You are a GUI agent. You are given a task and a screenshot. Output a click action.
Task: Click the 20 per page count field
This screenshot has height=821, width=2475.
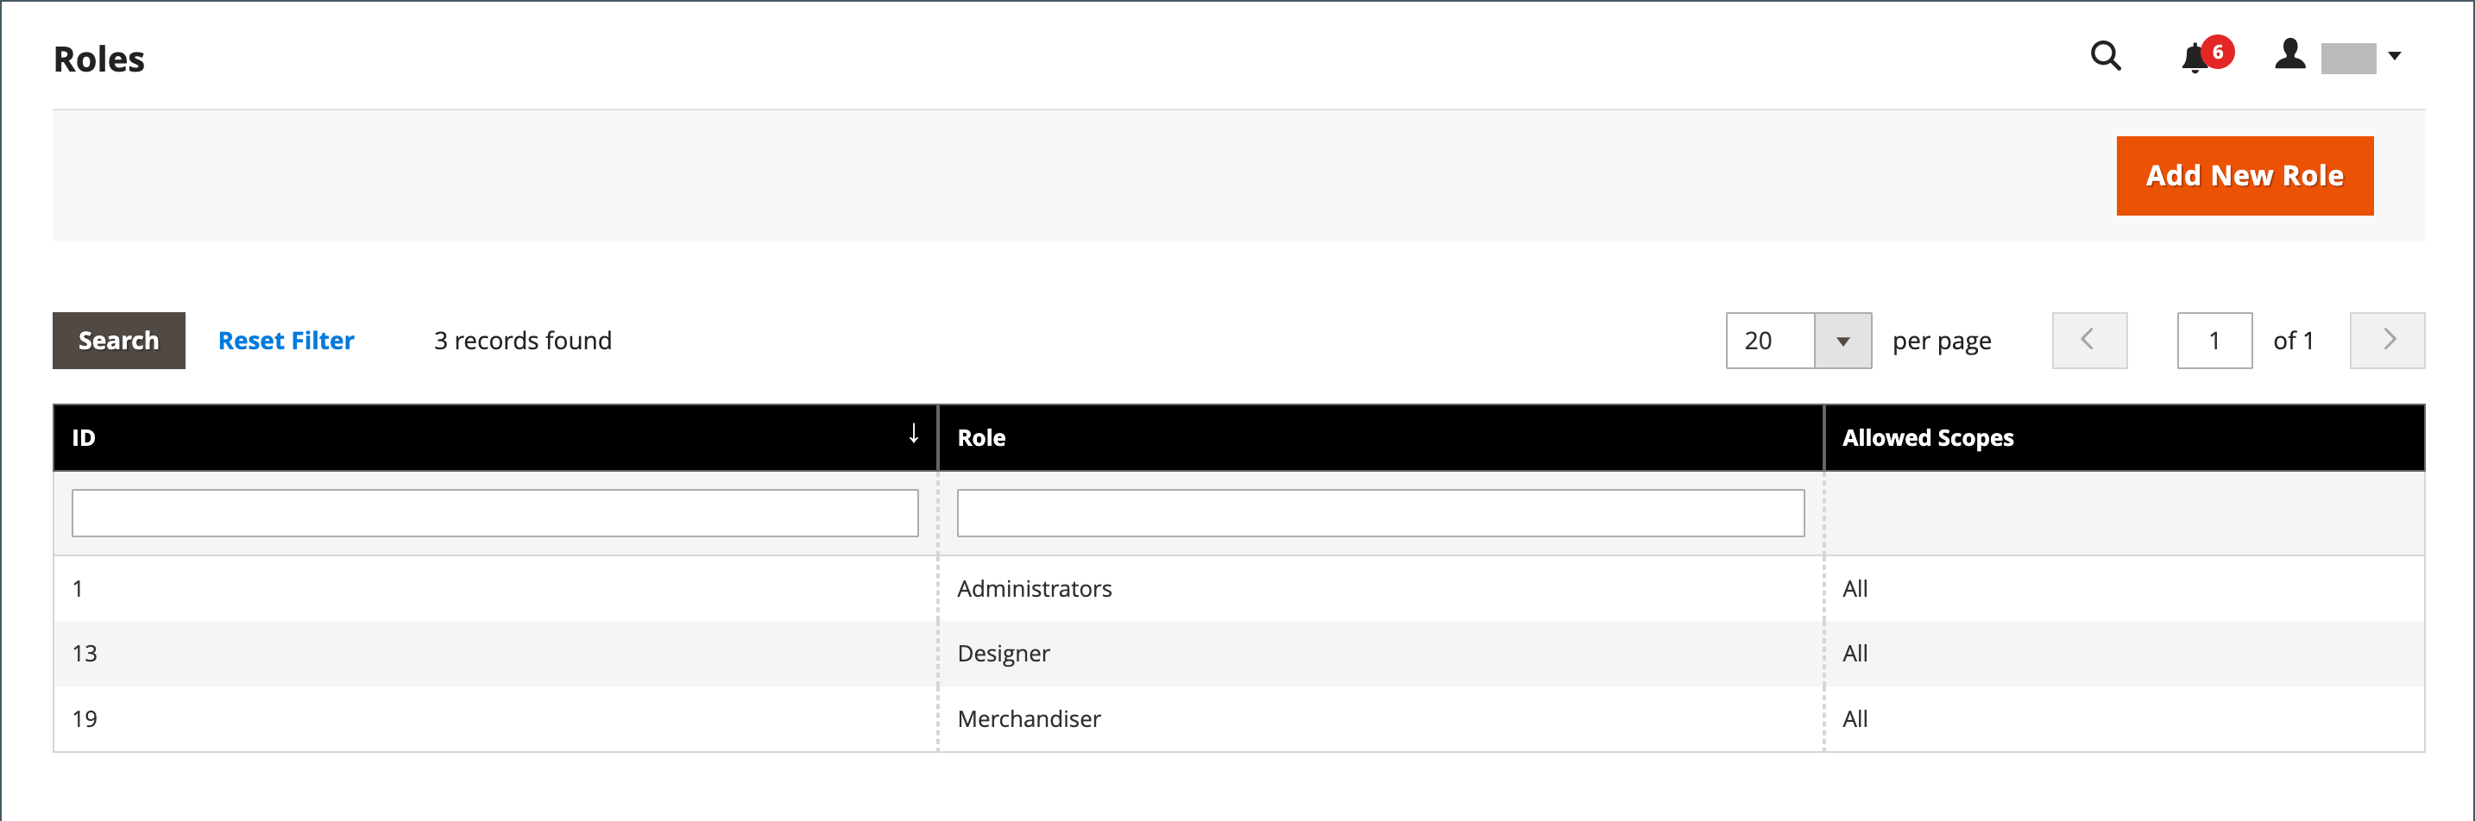click(1770, 341)
